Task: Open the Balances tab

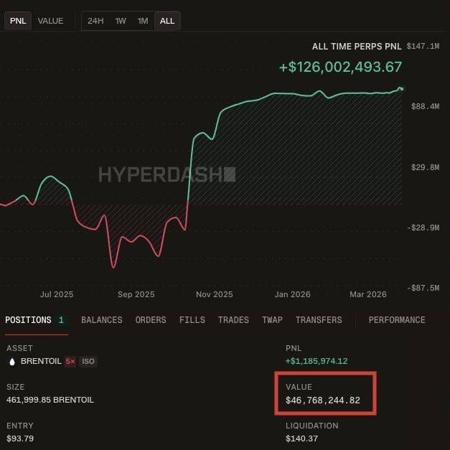Action: (x=102, y=320)
